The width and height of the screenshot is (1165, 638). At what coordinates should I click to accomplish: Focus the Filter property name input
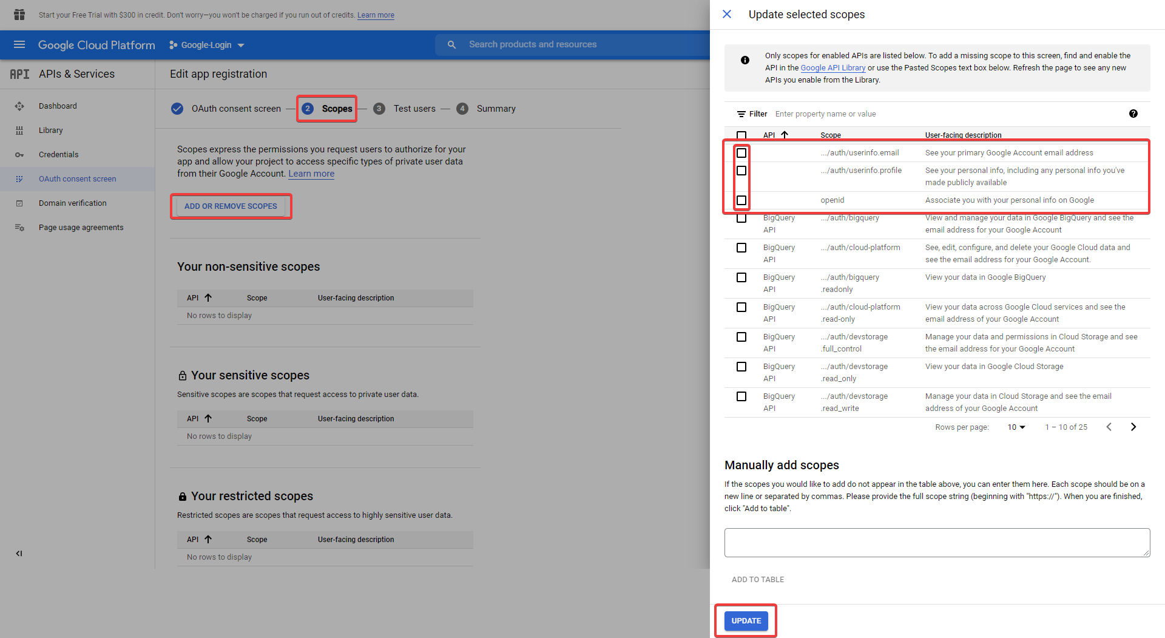pos(947,114)
